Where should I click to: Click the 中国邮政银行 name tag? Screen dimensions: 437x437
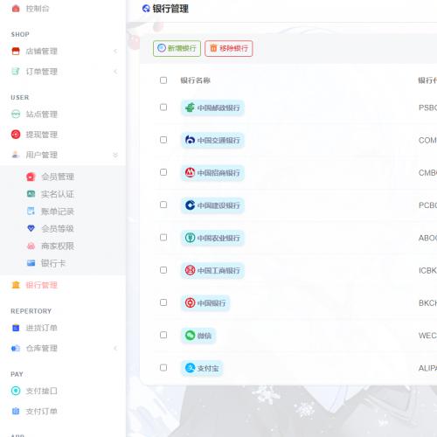(x=212, y=108)
